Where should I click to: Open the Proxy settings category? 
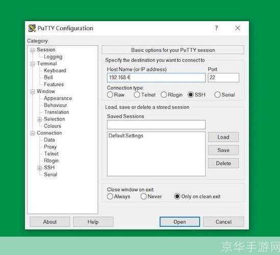pos(50,147)
